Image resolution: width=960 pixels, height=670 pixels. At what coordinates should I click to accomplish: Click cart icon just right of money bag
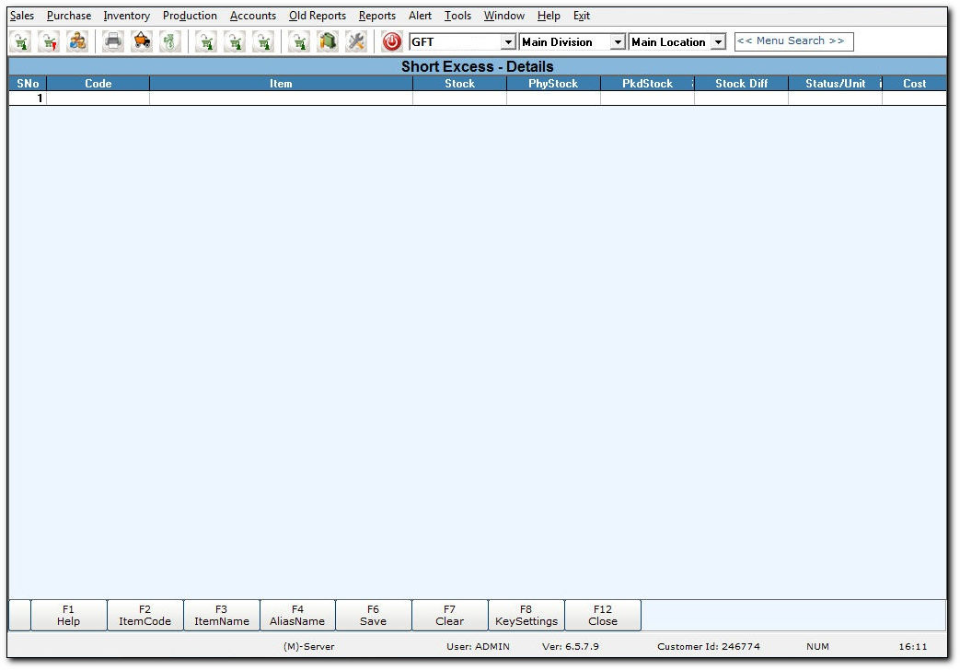pos(206,41)
